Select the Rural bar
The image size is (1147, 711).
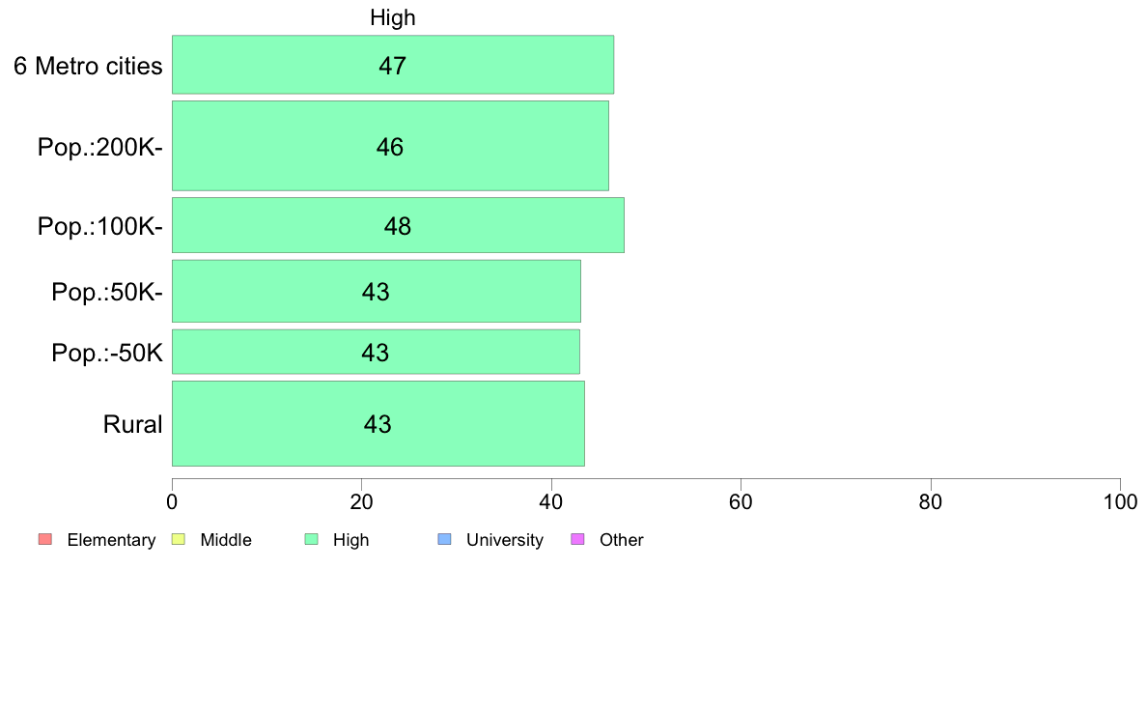pyautogui.click(x=378, y=423)
